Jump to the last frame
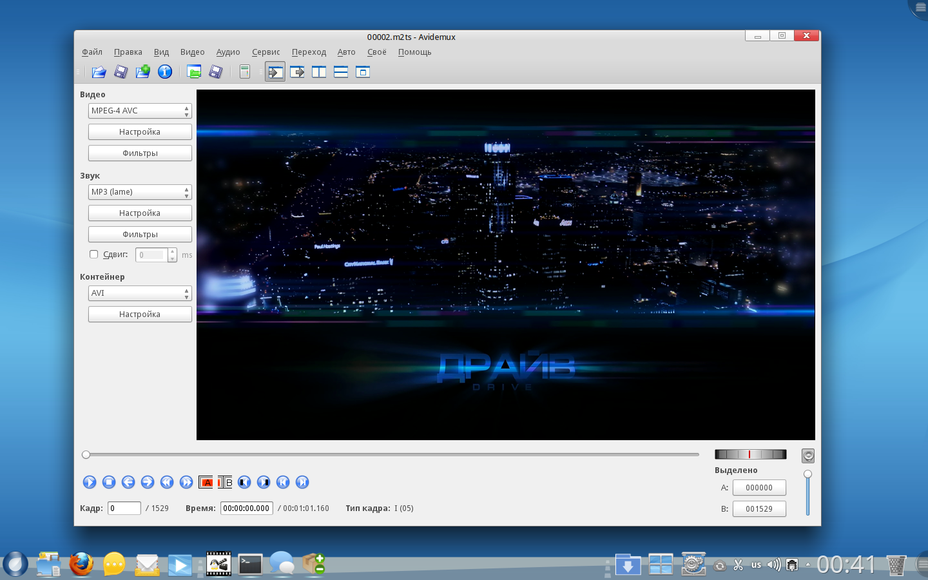928x580 pixels. pyautogui.click(x=302, y=482)
